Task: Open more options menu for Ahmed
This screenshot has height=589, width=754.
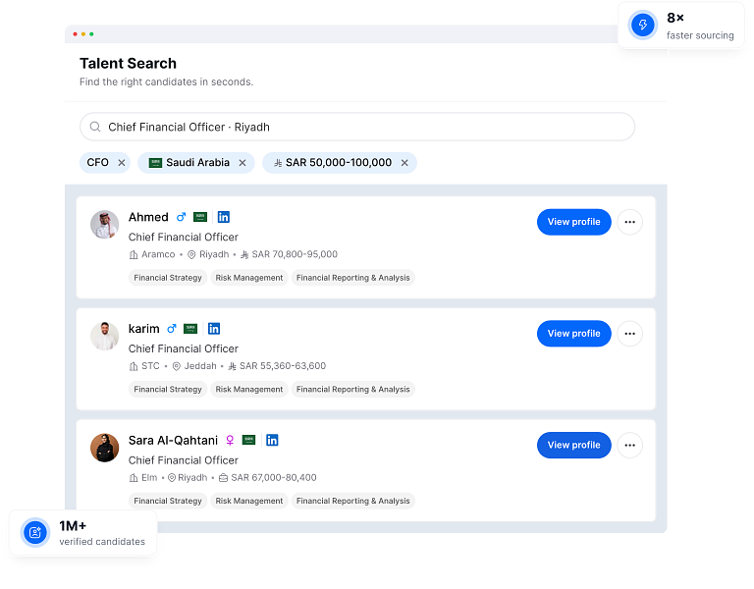Action: pos(630,222)
